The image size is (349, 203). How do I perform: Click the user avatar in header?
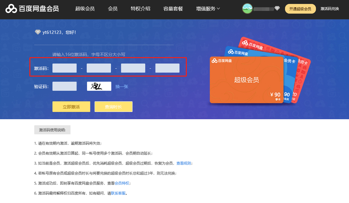point(247,9)
